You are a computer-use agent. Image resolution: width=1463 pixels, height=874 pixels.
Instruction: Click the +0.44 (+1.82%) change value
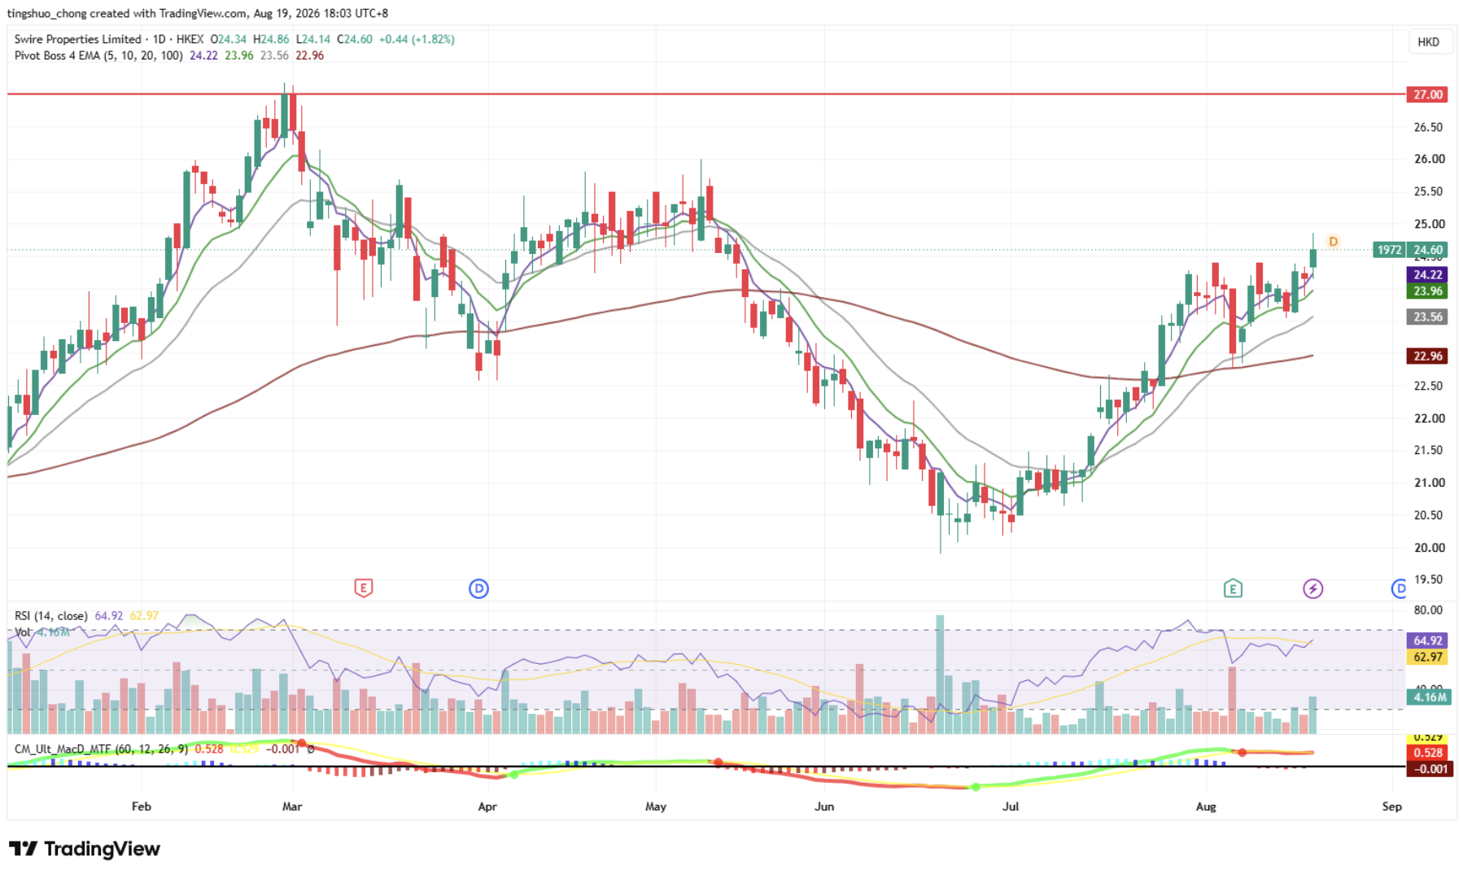click(x=417, y=39)
